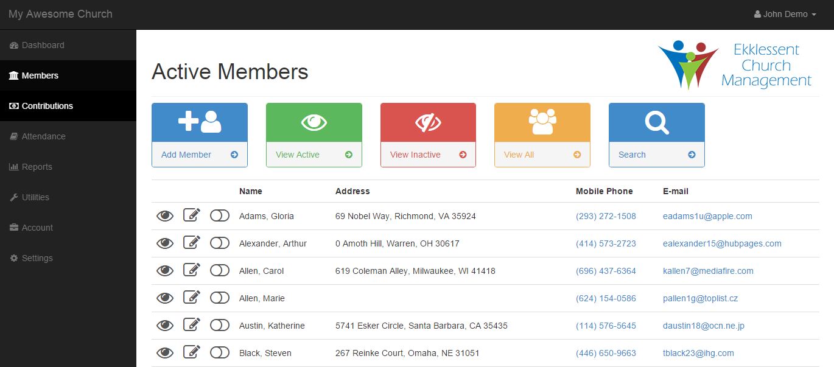Open Dashboard in the sidebar
Image resolution: width=834 pixels, height=367 pixels.
tap(68, 45)
